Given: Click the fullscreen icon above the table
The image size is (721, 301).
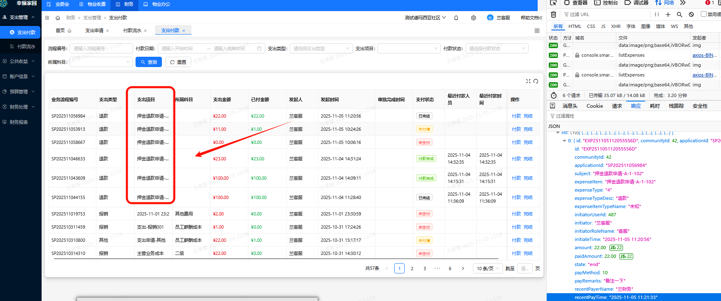Looking at the screenshot, I should coord(528,81).
